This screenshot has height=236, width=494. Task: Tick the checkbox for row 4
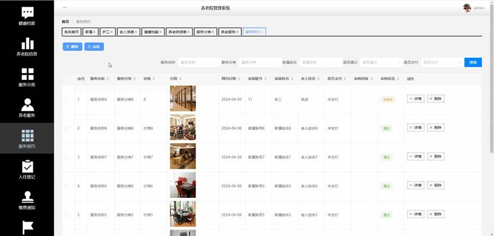pos(67,186)
